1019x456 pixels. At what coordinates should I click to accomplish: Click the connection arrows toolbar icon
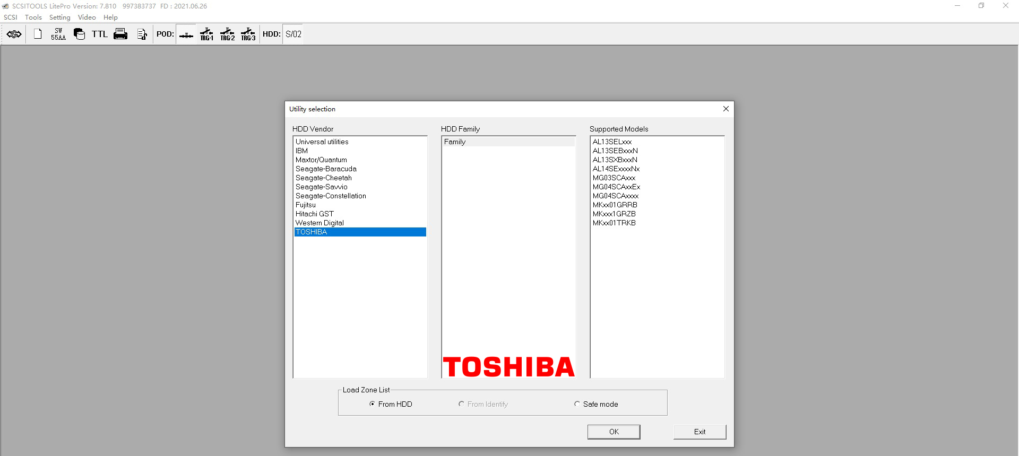coord(14,34)
